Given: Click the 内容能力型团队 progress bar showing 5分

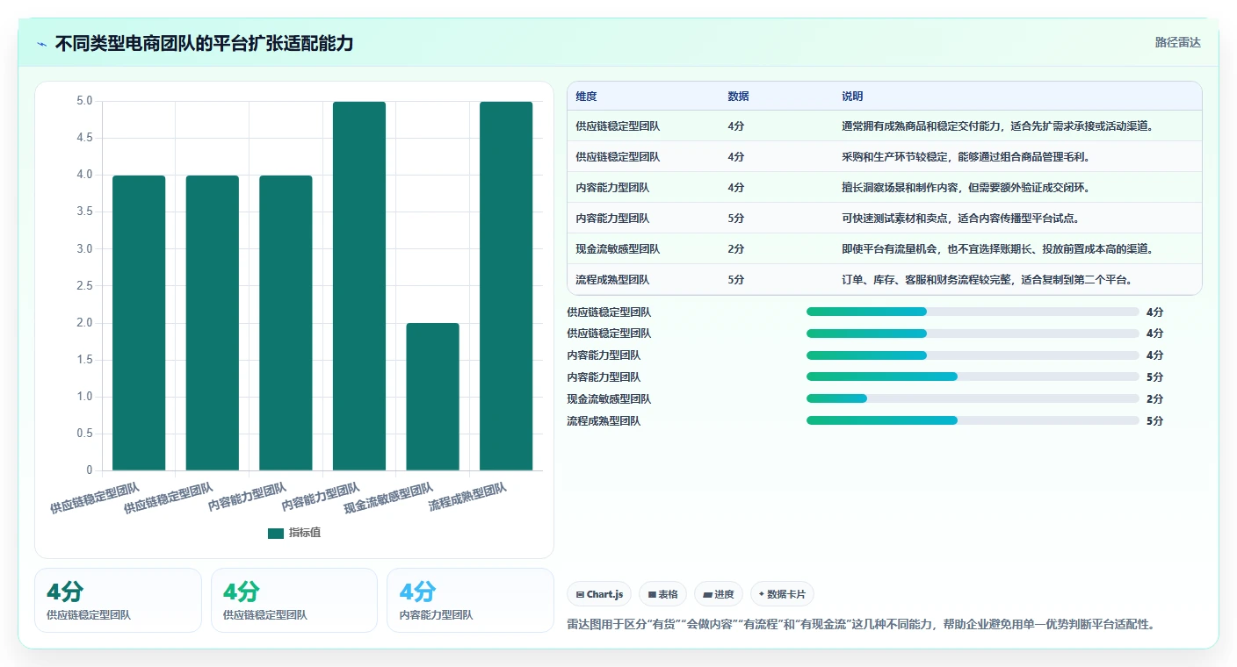Looking at the screenshot, I should click(x=973, y=377).
